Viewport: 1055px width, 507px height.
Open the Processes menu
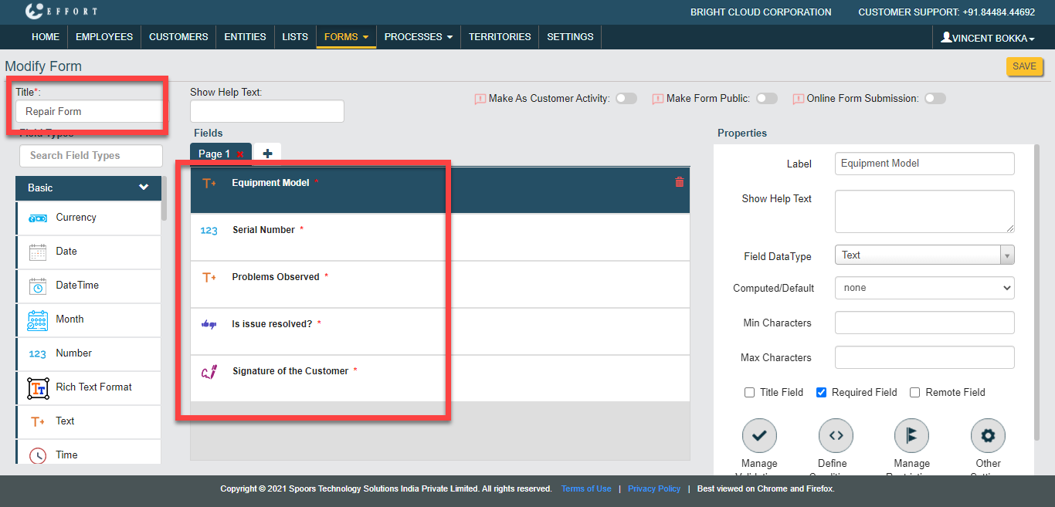(x=418, y=36)
